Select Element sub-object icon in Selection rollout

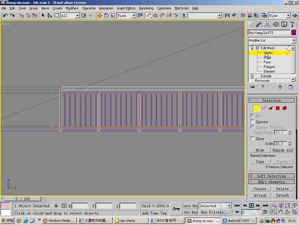click(x=285, y=108)
